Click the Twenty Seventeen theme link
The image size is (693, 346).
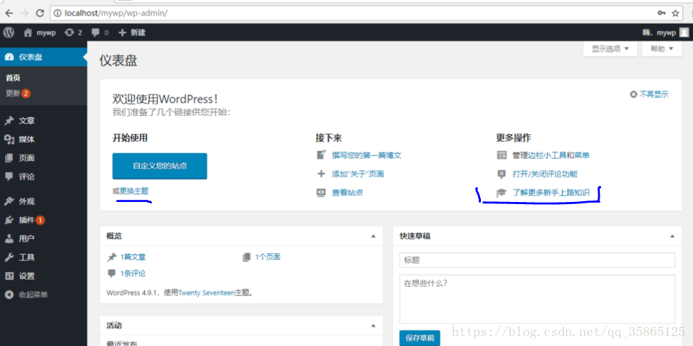click(x=206, y=292)
